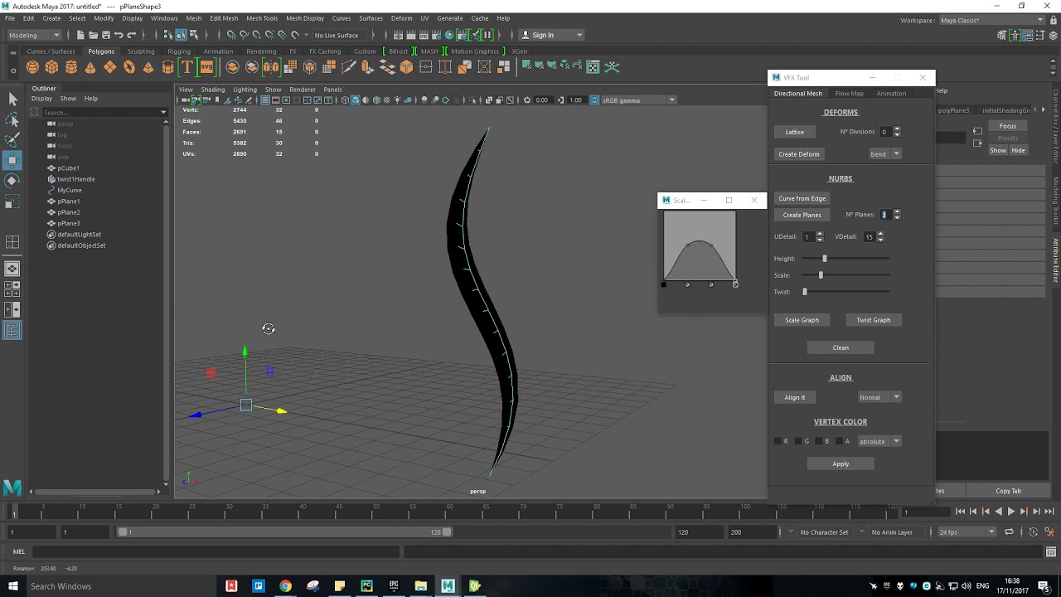Click the SVG import shelf icon
This screenshot has width=1061, height=597.
(x=206, y=67)
